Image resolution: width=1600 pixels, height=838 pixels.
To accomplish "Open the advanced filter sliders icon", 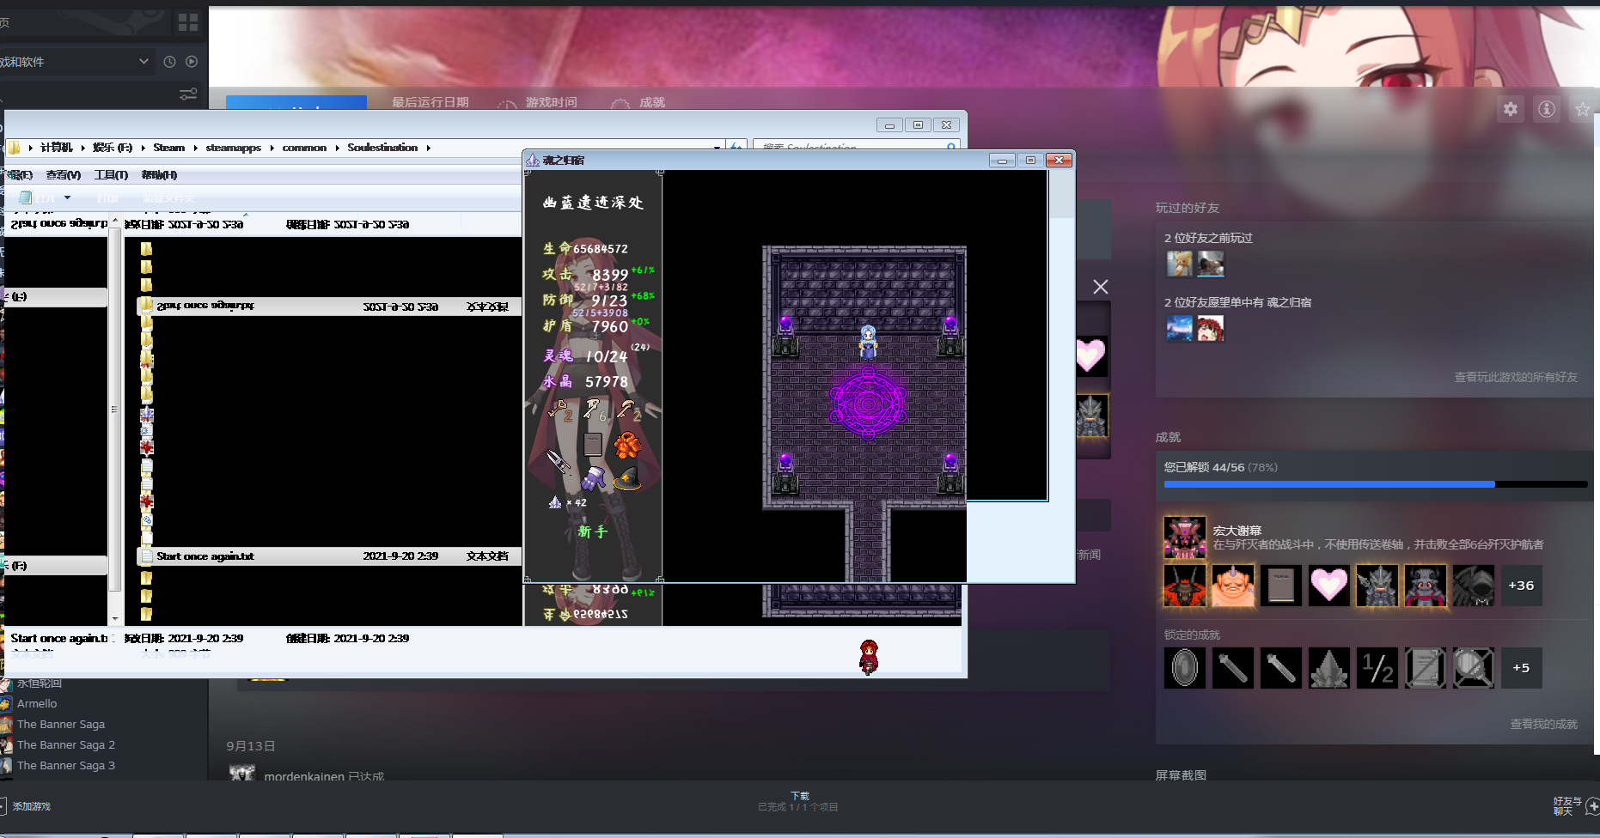I will coord(188,94).
